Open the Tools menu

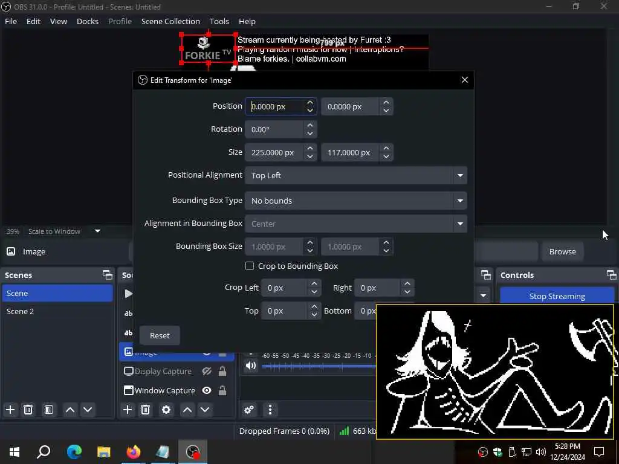[x=219, y=21]
